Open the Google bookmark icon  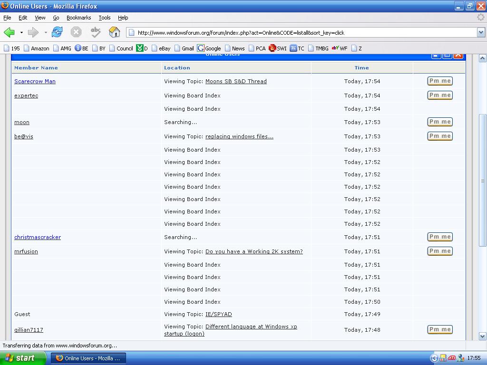pos(209,48)
